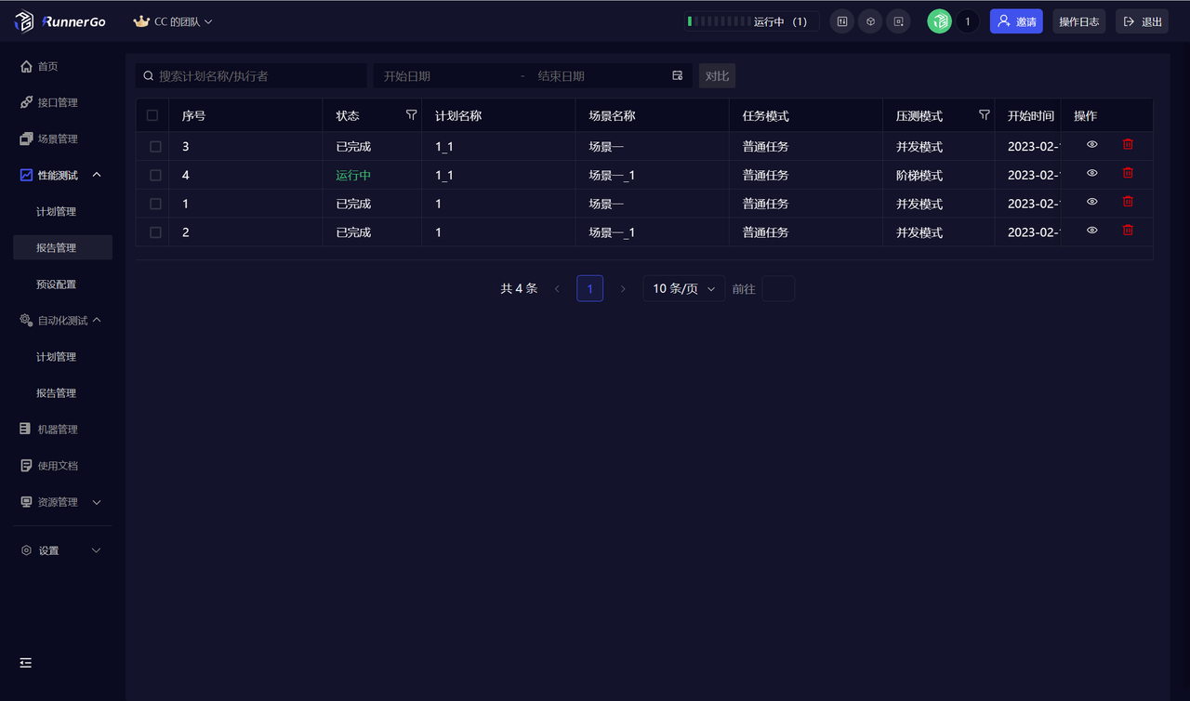Click the square-dot icon in top bar
1190x701 pixels.
click(x=898, y=21)
